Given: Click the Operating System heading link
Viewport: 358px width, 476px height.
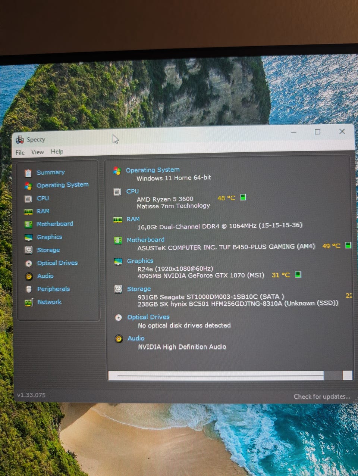Looking at the screenshot, I should 153,170.
